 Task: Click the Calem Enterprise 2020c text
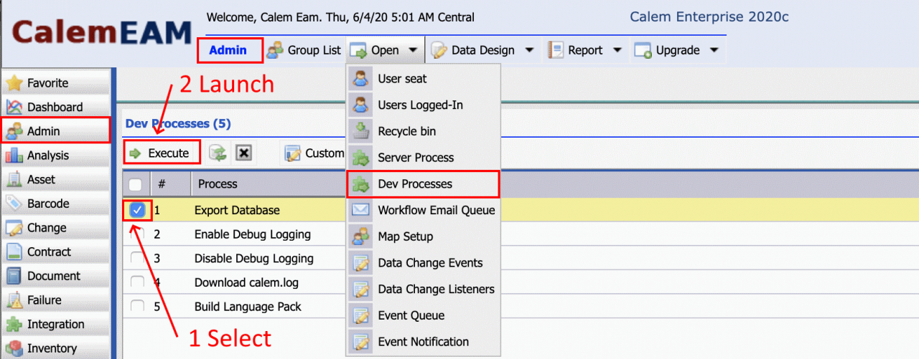(709, 16)
